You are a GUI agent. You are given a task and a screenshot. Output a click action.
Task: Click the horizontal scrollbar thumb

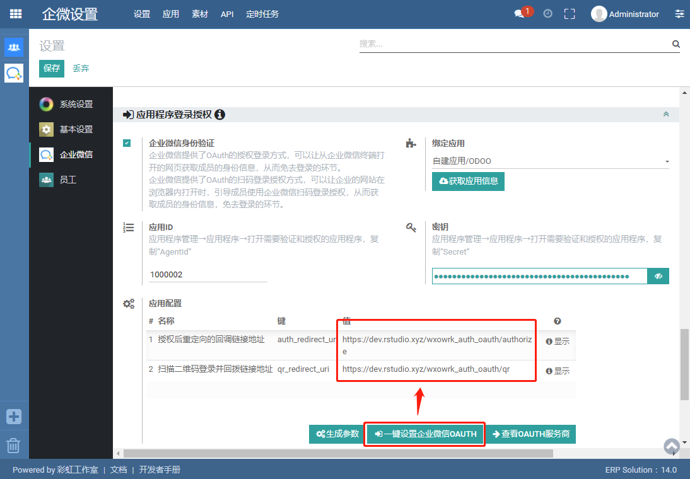(x=338, y=453)
